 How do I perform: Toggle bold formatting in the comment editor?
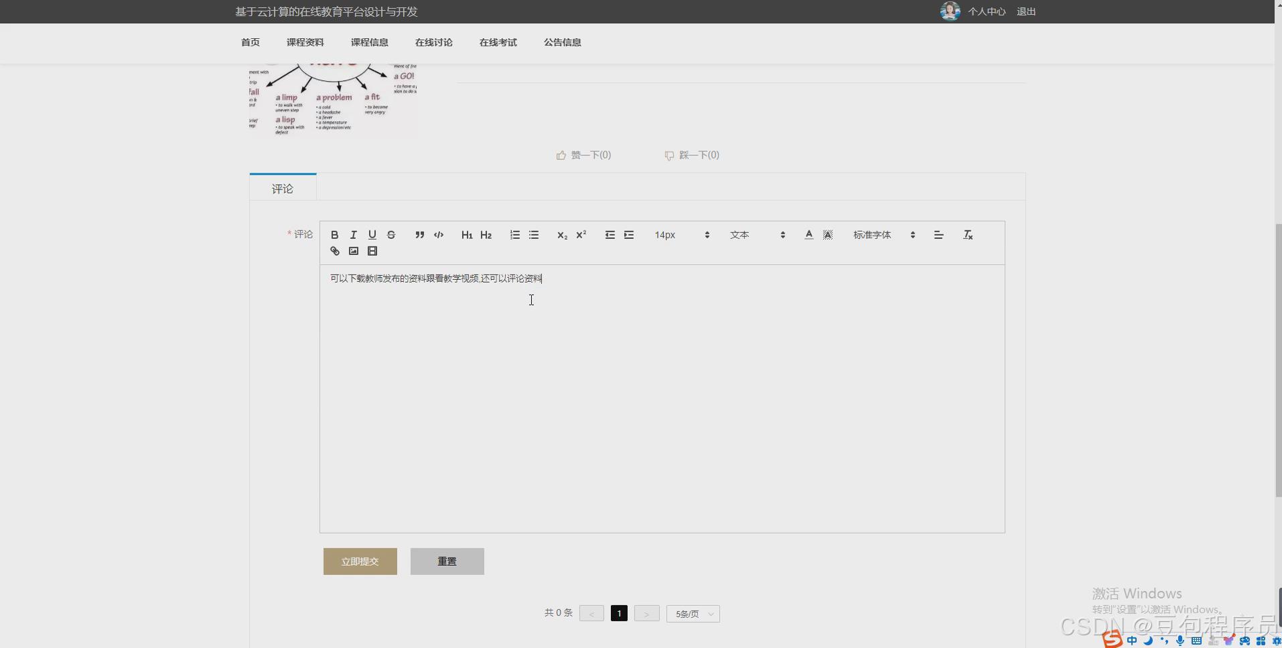pyautogui.click(x=334, y=234)
